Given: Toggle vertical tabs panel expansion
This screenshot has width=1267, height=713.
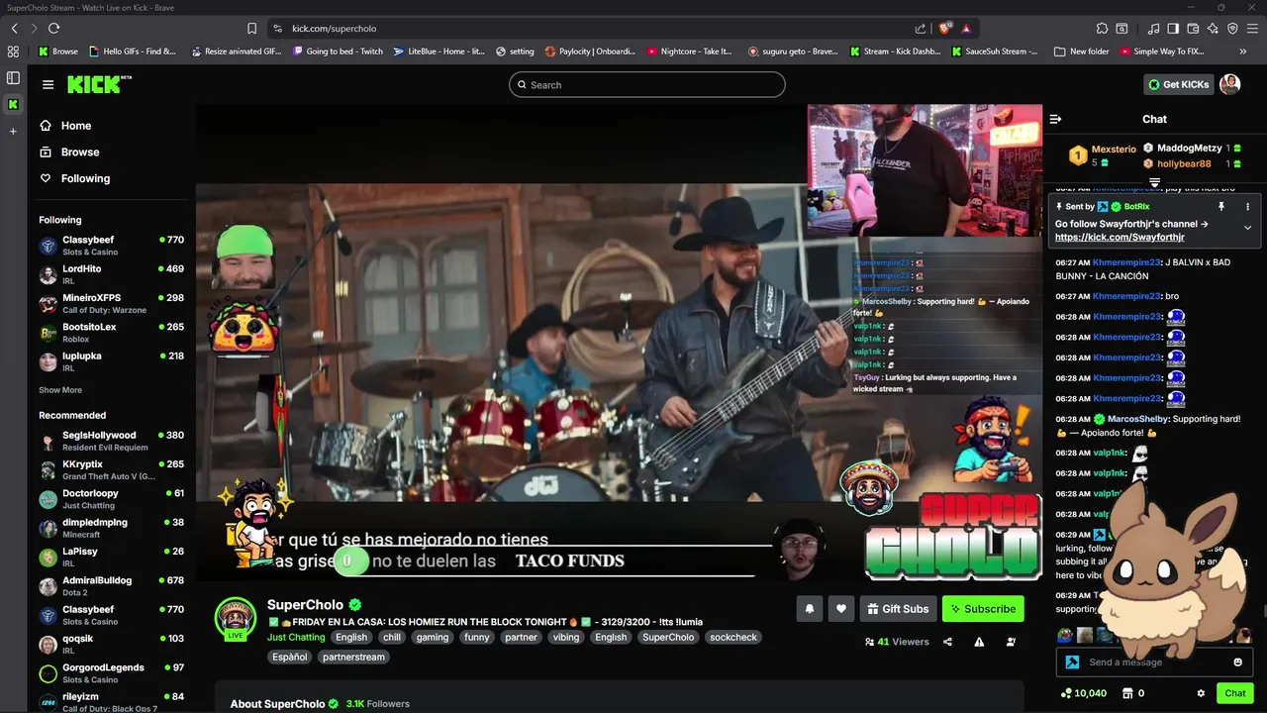Looking at the screenshot, I should 13,77.
